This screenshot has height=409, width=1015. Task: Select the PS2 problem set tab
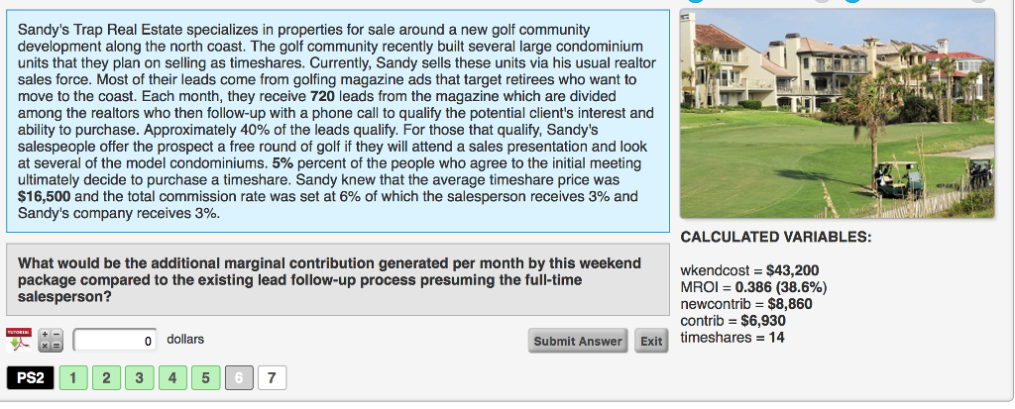(x=31, y=378)
